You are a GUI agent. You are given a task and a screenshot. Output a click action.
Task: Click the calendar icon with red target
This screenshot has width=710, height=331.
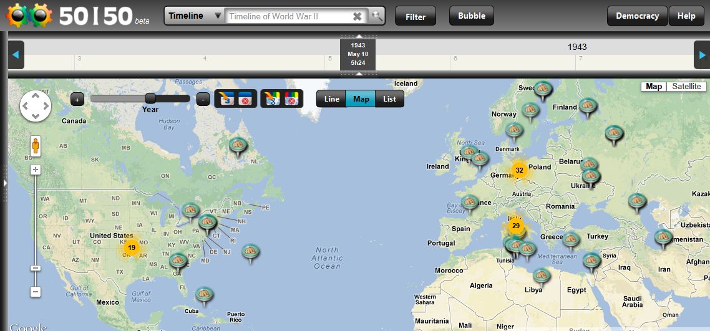(x=245, y=98)
